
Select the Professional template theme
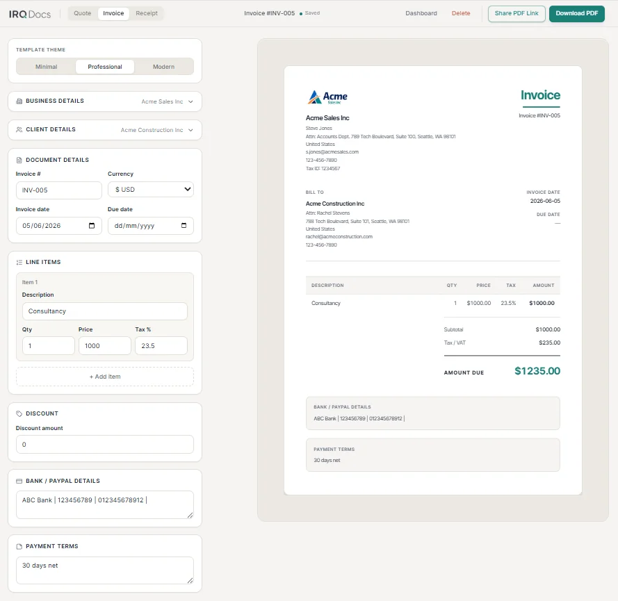105,67
